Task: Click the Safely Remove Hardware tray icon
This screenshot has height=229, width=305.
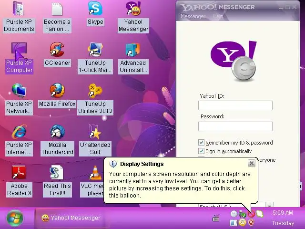Action: click(x=243, y=214)
